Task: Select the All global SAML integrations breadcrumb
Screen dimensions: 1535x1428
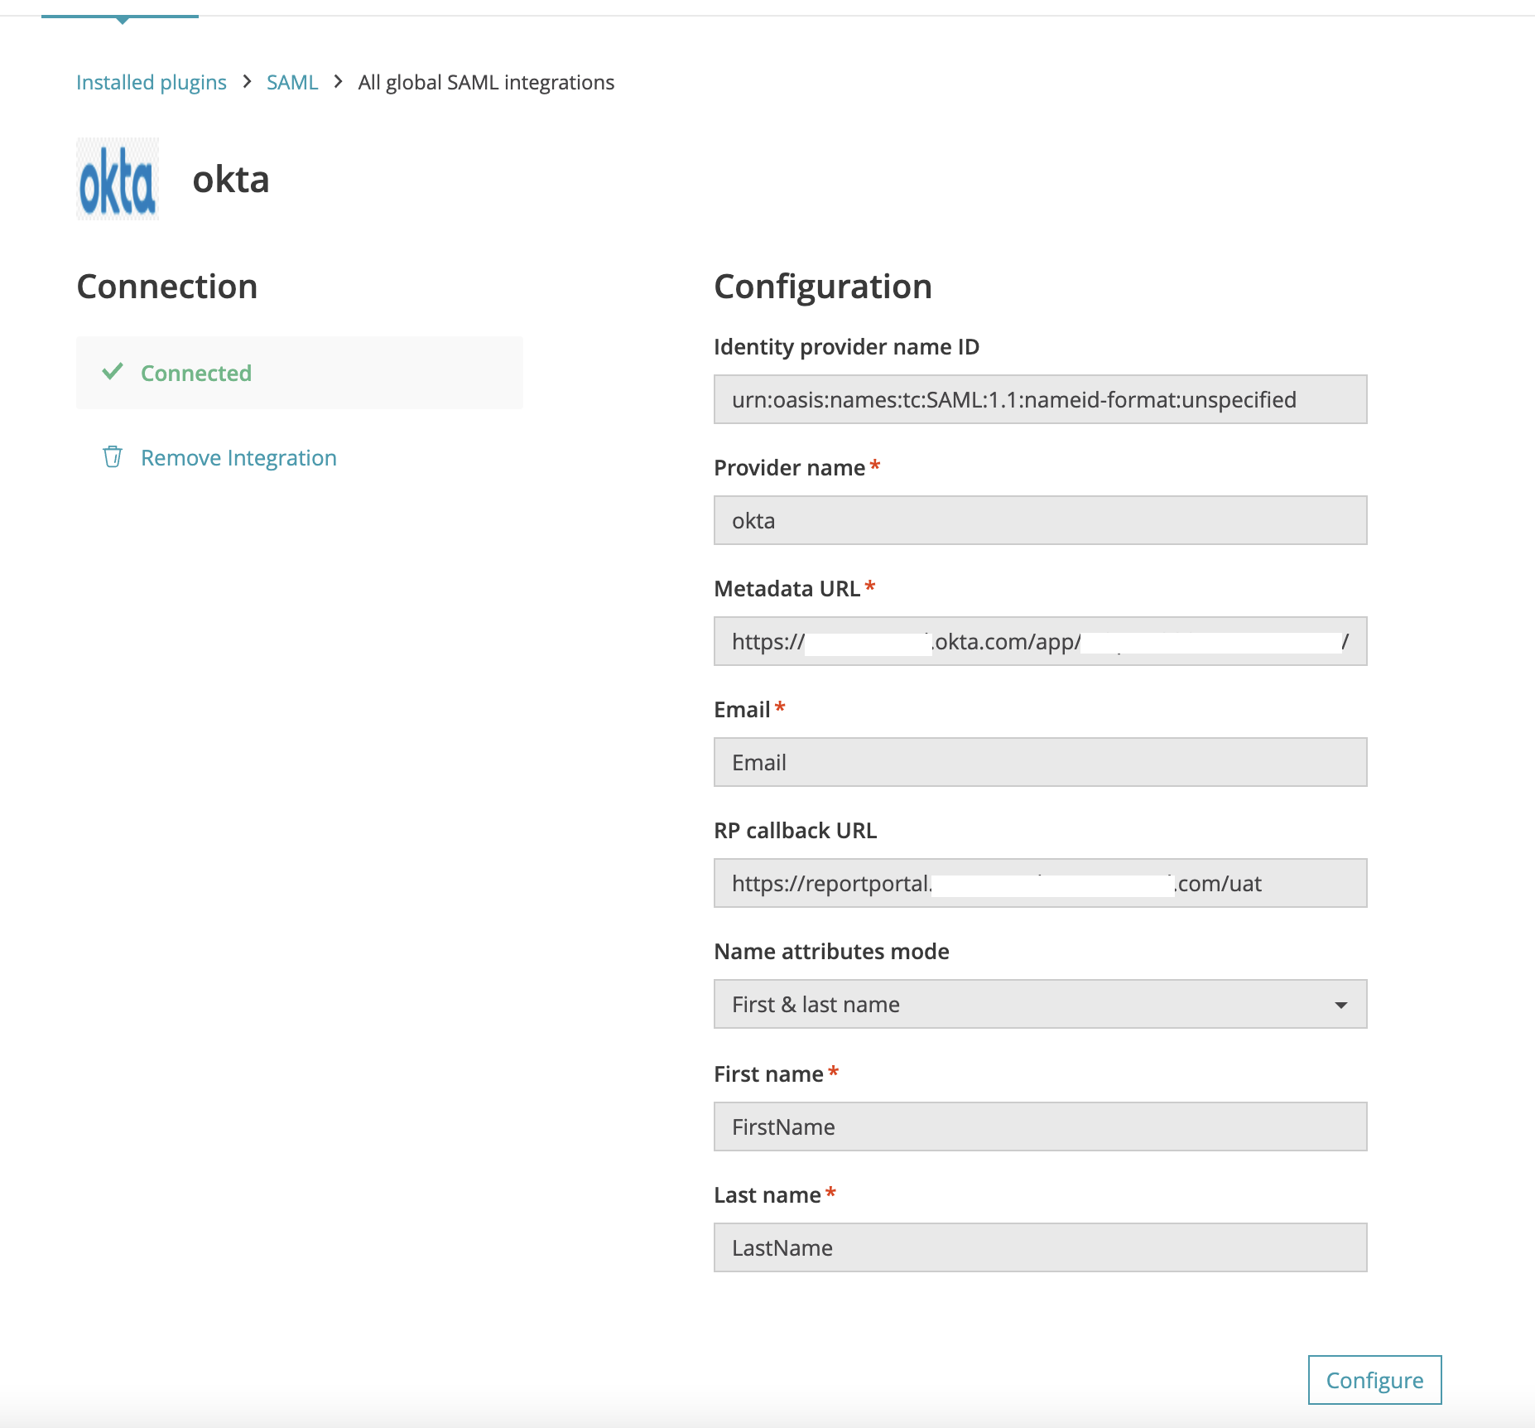Action: tap(485, 82)
